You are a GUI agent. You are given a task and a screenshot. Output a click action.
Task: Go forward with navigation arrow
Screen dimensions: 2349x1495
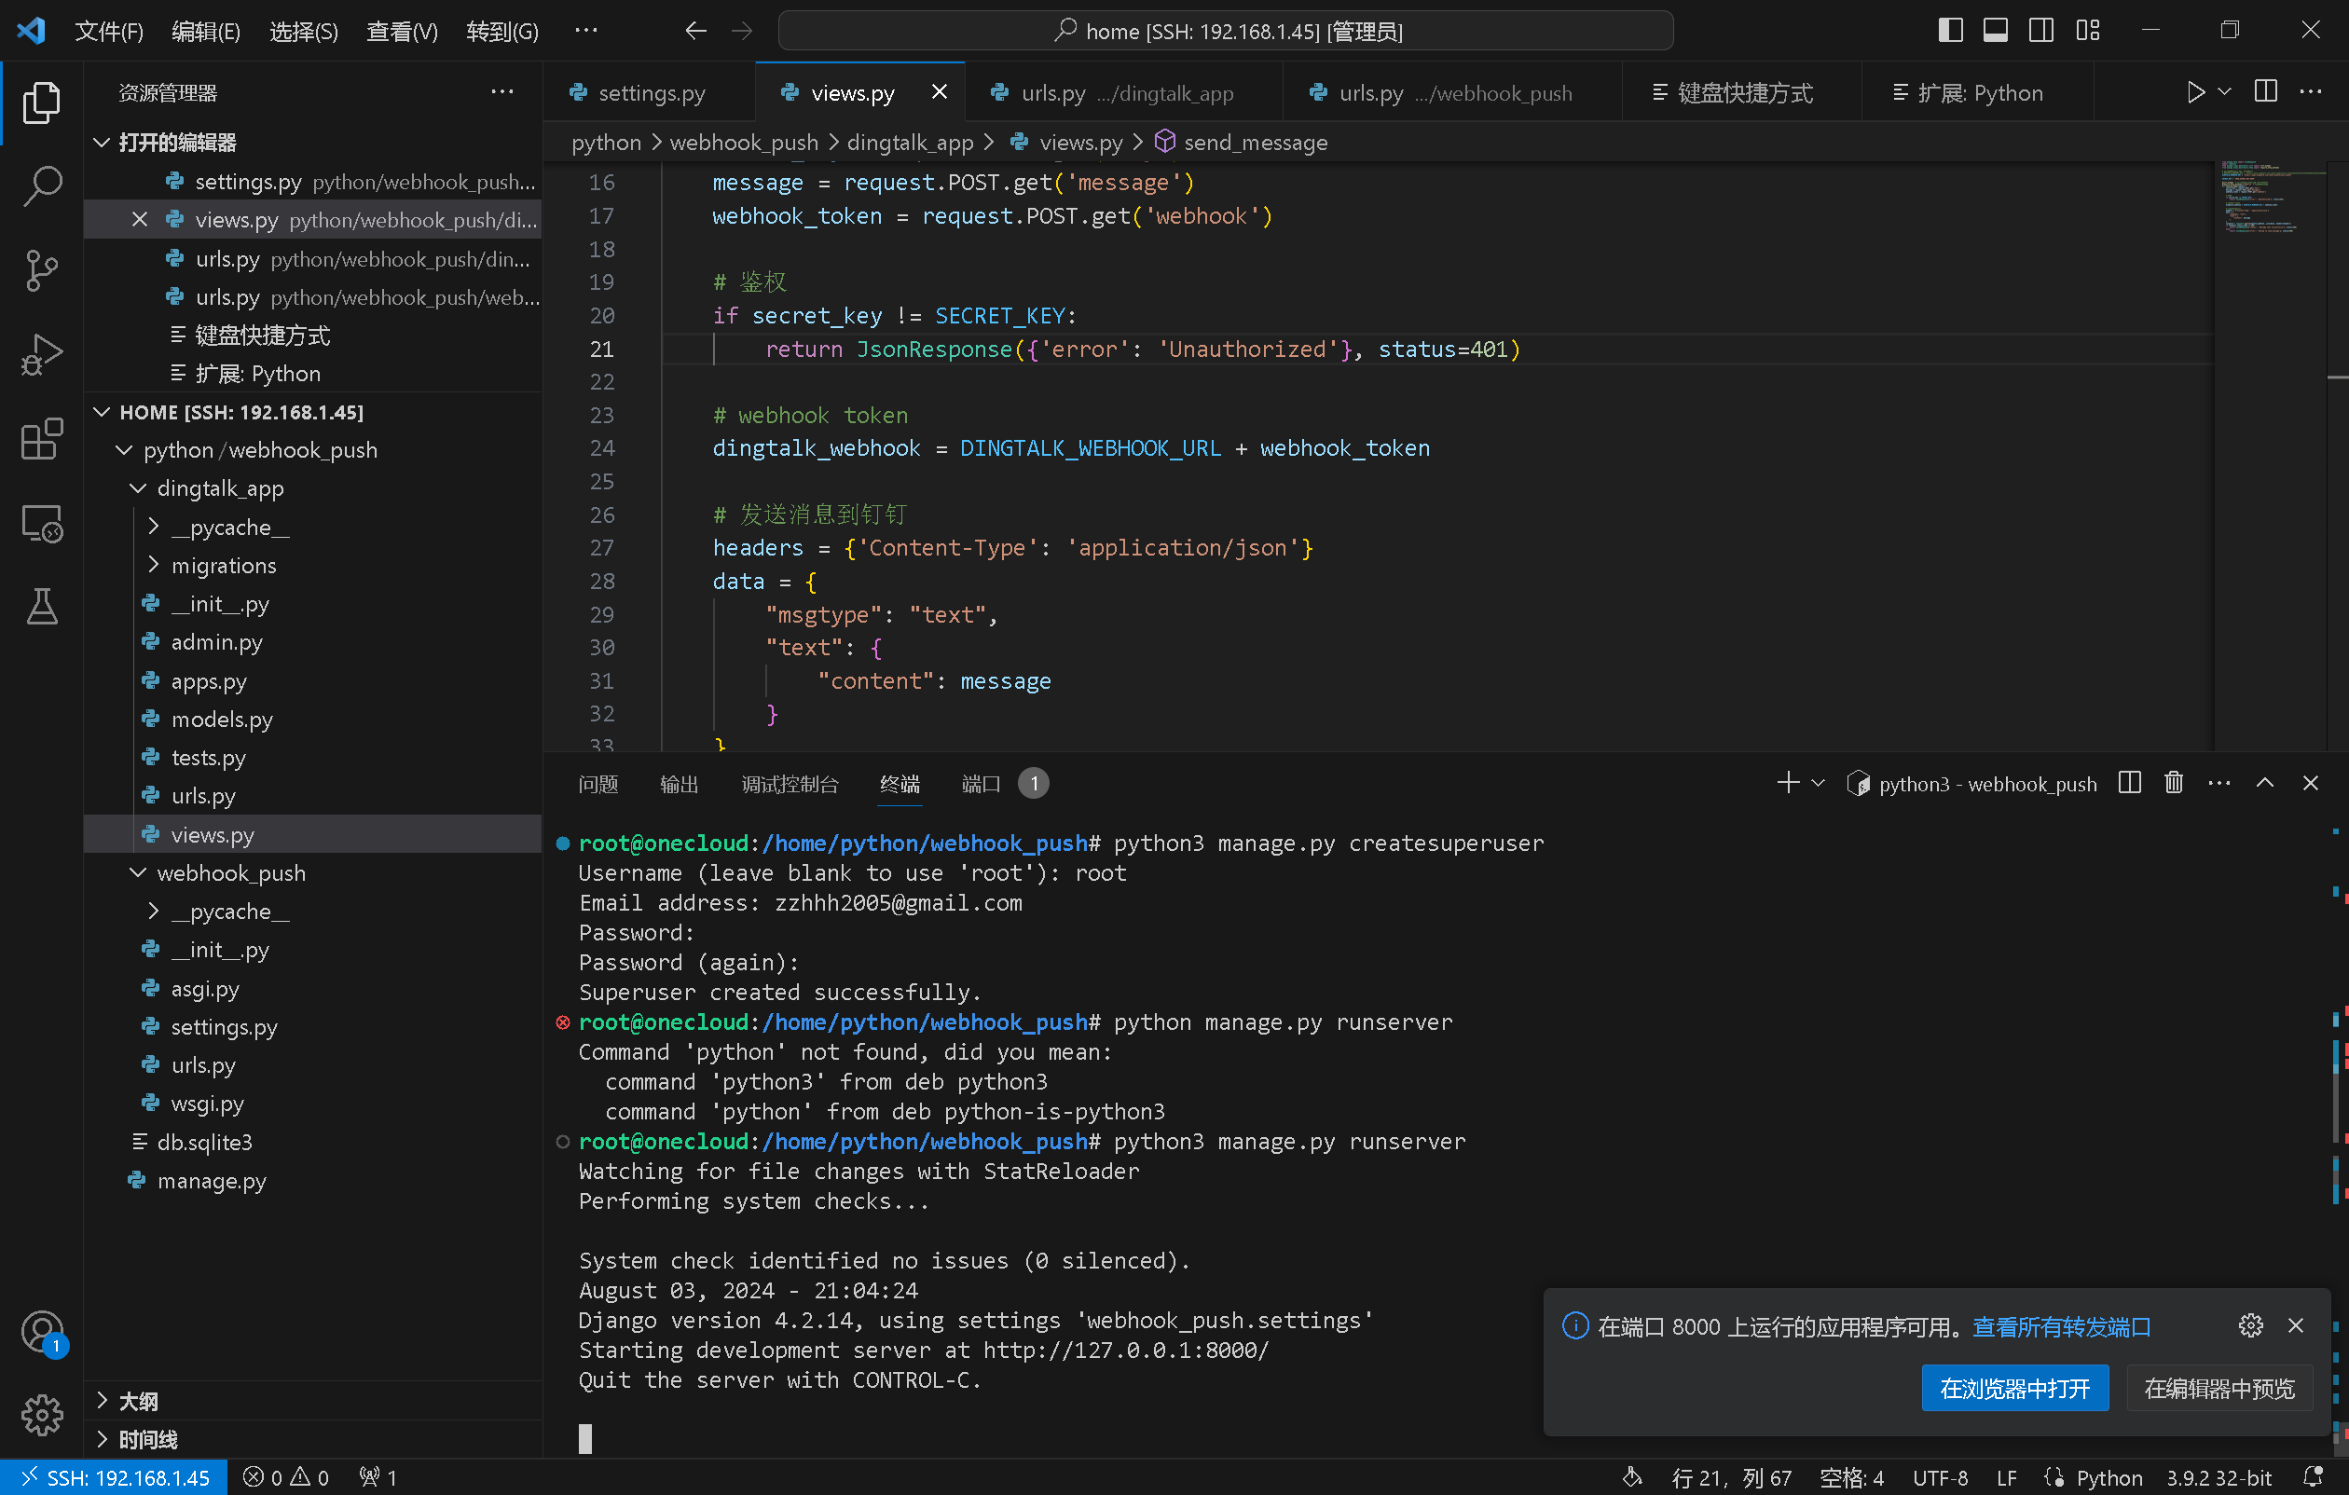742,31
